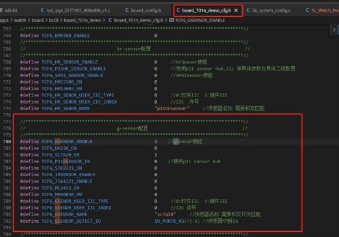Screen dimensions: 339x237
Task: Click the C icon of lib_system_config.c tab
Action: (248, 10)
